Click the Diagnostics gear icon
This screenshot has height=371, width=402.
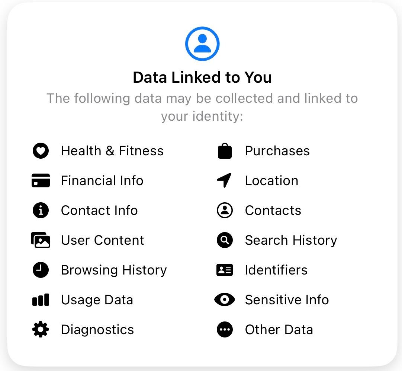(x=41, y=330)
